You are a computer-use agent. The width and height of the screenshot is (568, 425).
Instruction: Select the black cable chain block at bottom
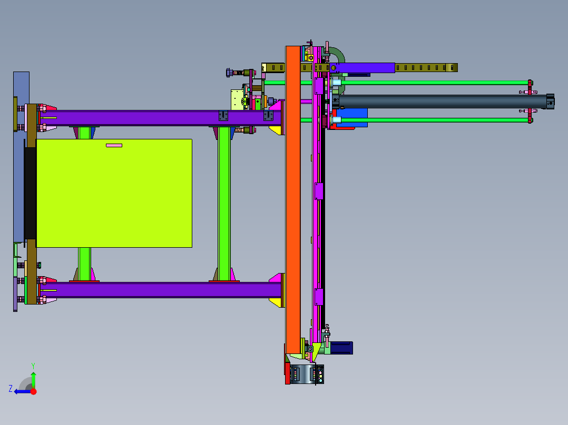pyautogui.click(x=307, y=374)
